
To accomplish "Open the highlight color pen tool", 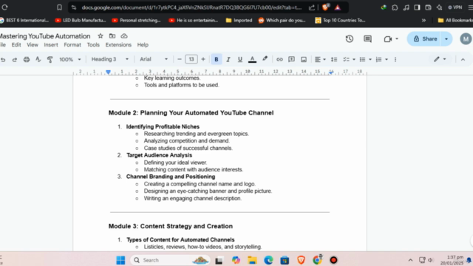I will (x=265, y=59).
